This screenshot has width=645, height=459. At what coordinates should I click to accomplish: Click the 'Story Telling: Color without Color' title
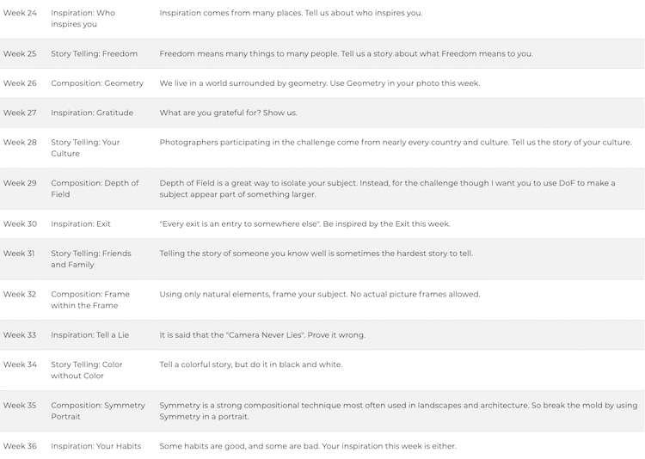coord(87,370)
